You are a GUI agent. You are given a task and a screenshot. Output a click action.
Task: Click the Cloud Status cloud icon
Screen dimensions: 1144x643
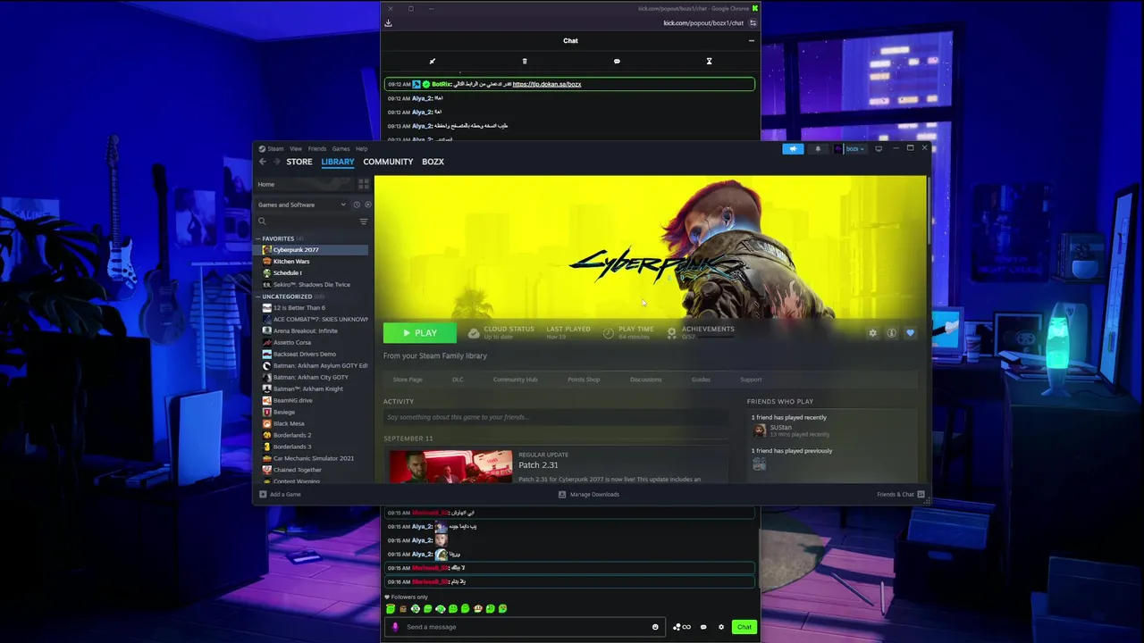coord(474,333)
